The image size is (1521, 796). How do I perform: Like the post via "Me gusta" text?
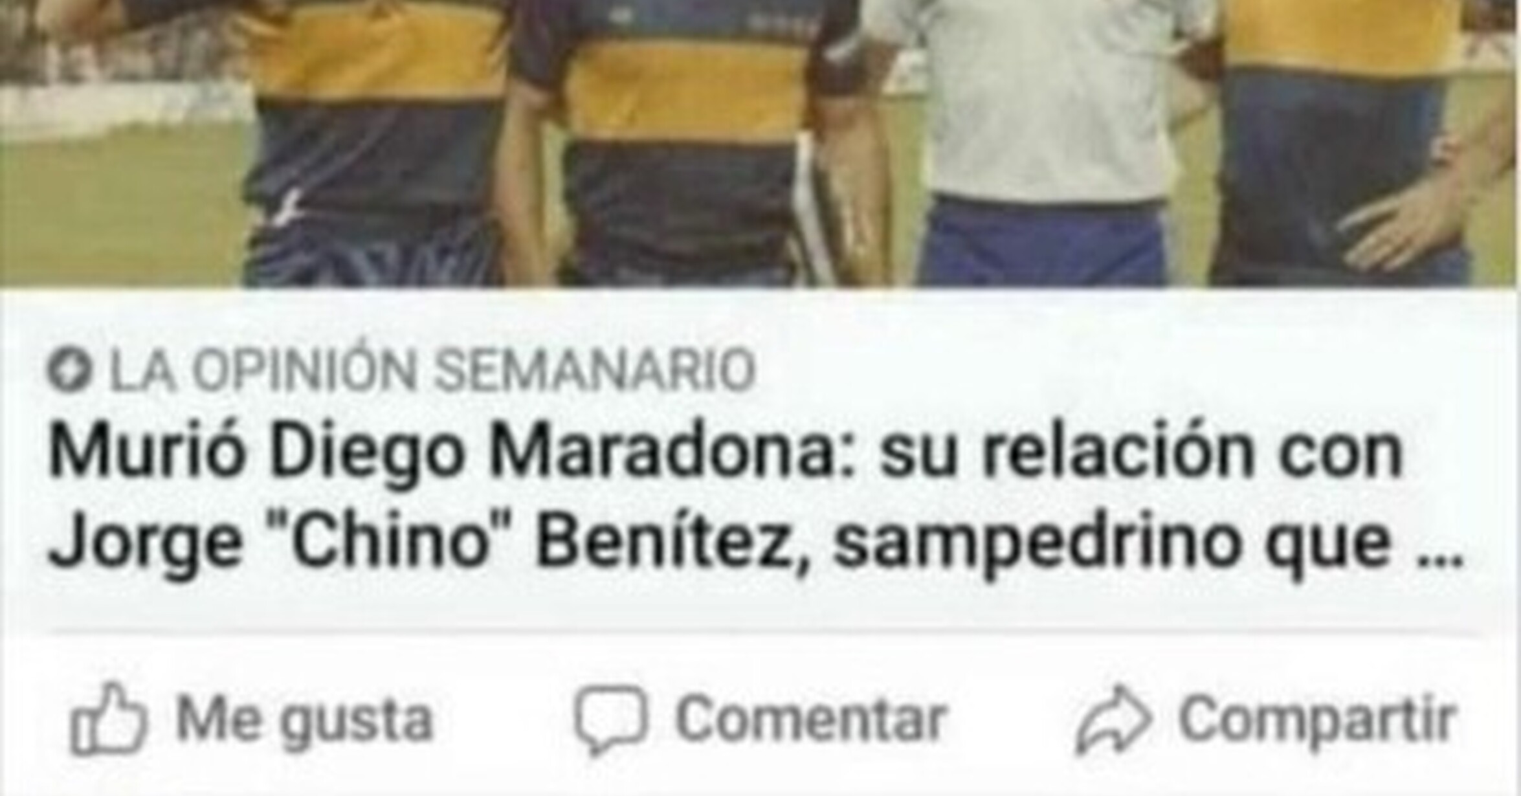pyautogui.click(x=304, y=720)
